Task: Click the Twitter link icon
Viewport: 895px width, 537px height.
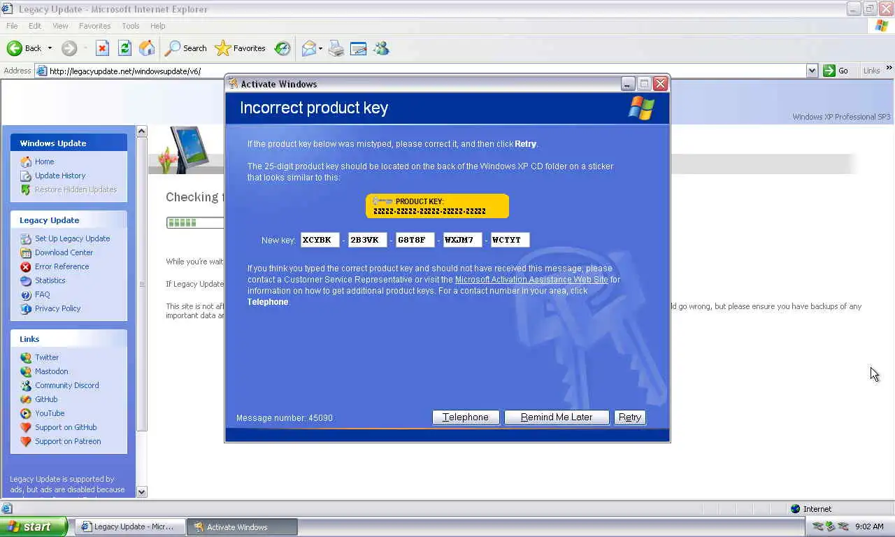Action: click(26, 357)
